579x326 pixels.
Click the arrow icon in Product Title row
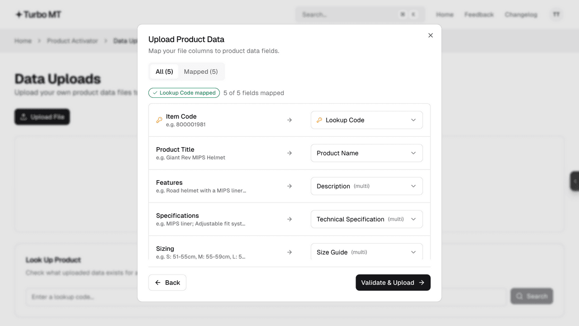point(289,153)
